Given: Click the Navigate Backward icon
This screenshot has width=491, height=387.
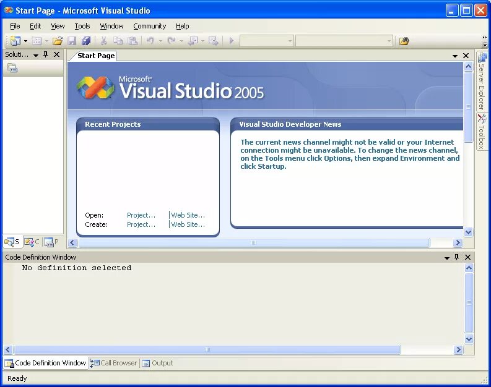Looking at the screenshot, I should [x=193, y=41].
